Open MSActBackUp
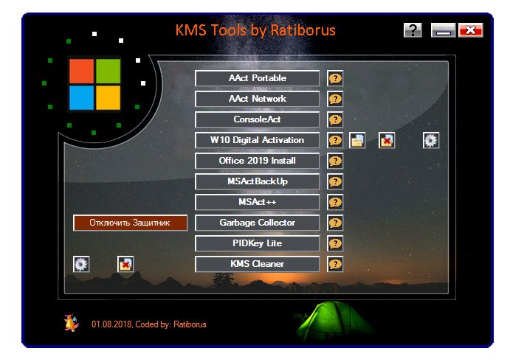Image resolution: width=510 pixels, height=362 pixels. coord(258,181)
